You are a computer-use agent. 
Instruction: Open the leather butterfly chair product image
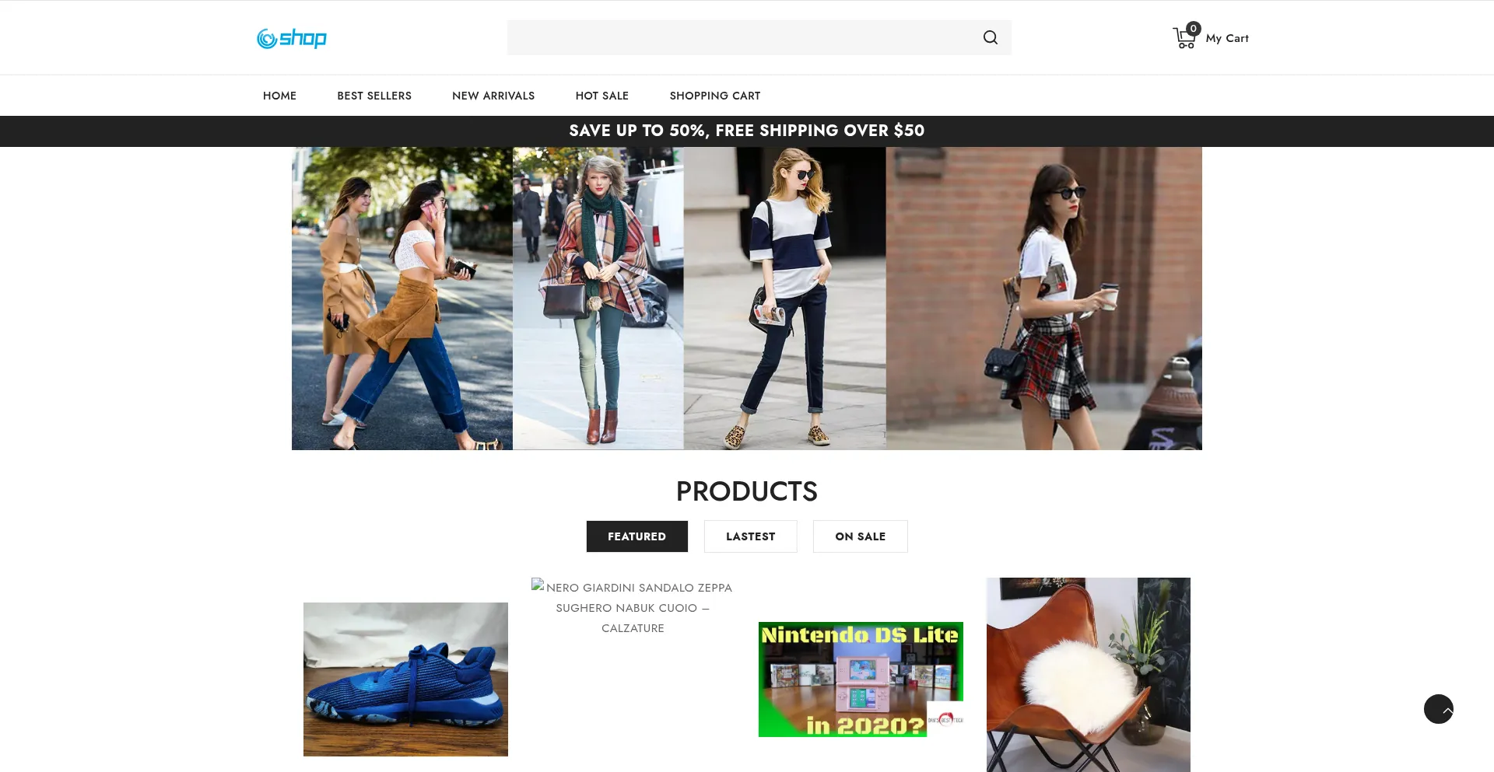click(1089, 675)
